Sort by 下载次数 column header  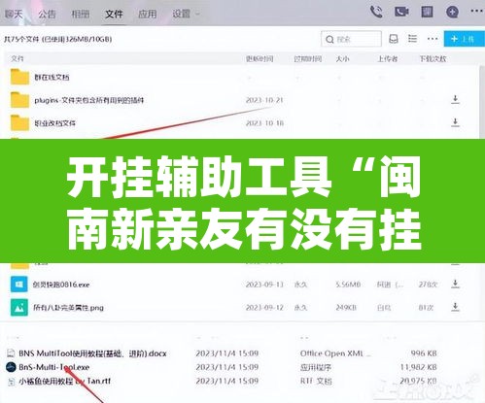pyautogui.click(x=433, y=59)
